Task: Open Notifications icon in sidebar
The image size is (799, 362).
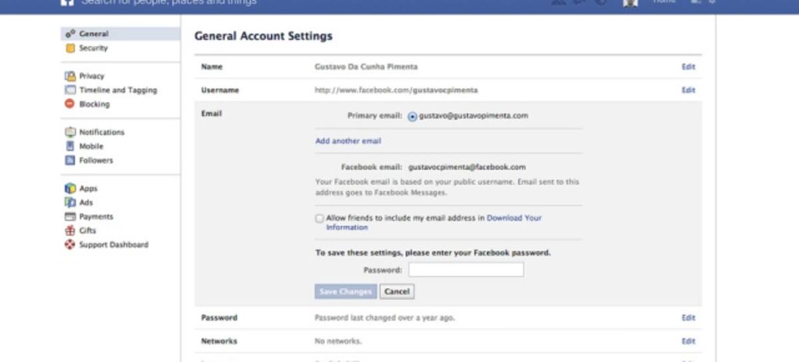Action: click(x=70, y=132)
